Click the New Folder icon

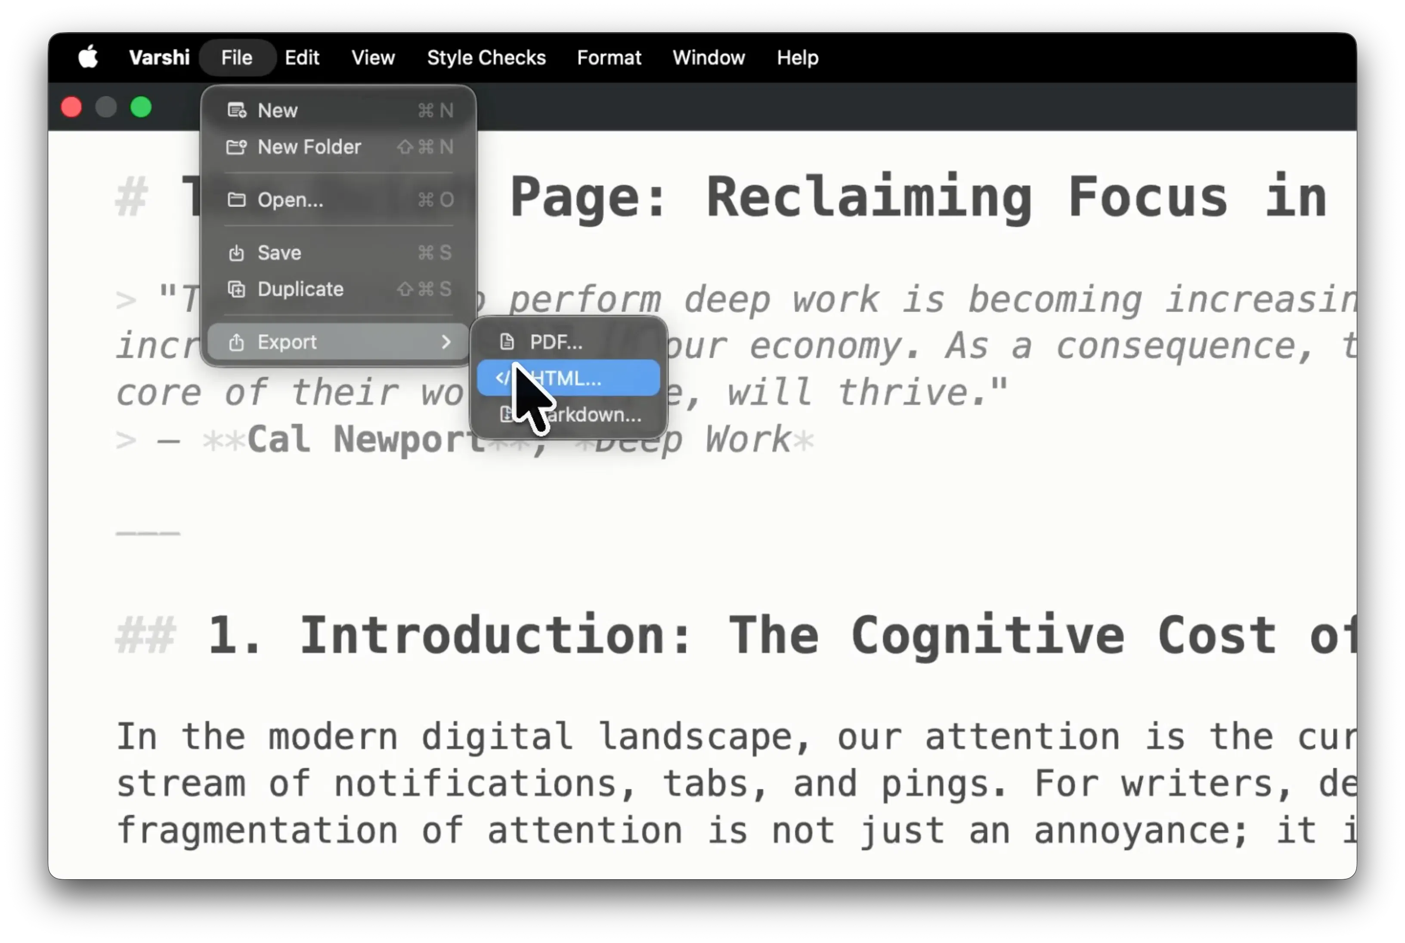pyautogui.click(x=236, y=146)
